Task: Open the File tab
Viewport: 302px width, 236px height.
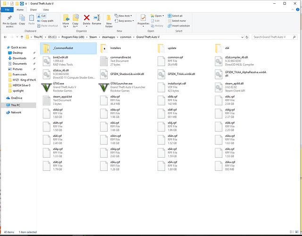Action: 7,9
